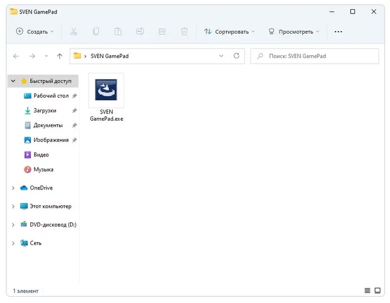390x303 pixels.
Task: Click pin icon next to Загрузки
Action: (x=75, y=111)
